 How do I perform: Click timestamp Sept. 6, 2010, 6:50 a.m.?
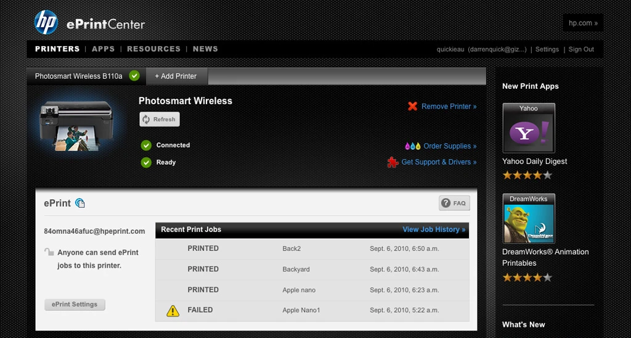pyautogui.click(x=404, y=249)
